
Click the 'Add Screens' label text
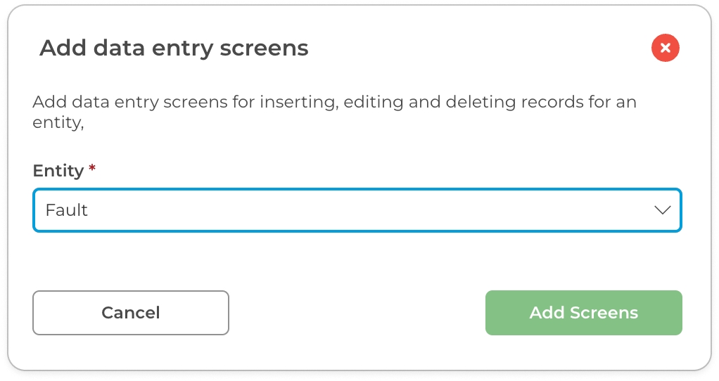[583, 313]
